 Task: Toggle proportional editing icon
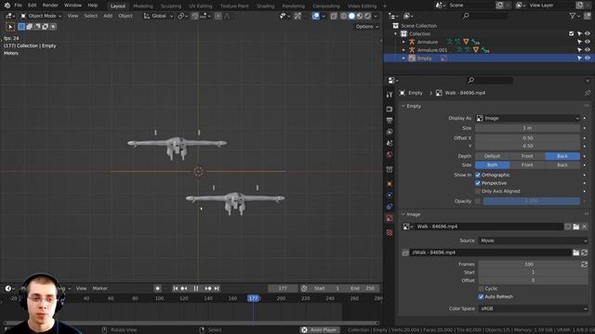218,16
